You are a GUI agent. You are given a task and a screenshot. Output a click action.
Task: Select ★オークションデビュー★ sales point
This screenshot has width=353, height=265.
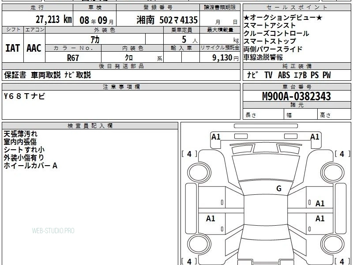click(283, 17)
